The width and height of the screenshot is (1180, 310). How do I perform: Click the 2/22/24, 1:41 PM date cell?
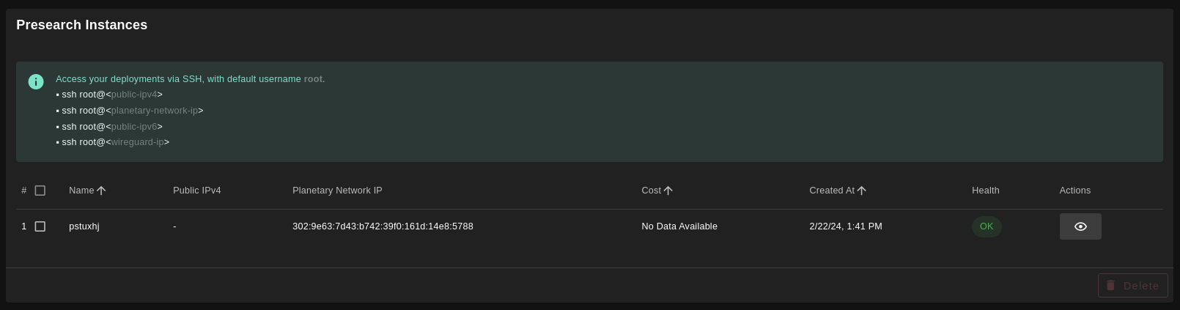[x=845, y=226]
